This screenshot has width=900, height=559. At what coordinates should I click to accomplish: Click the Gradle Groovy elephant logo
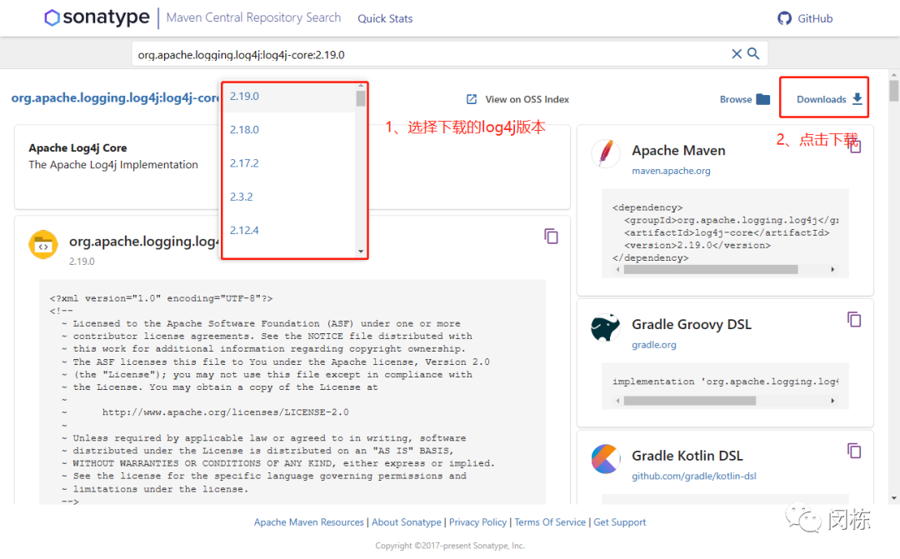click(606, 327)
